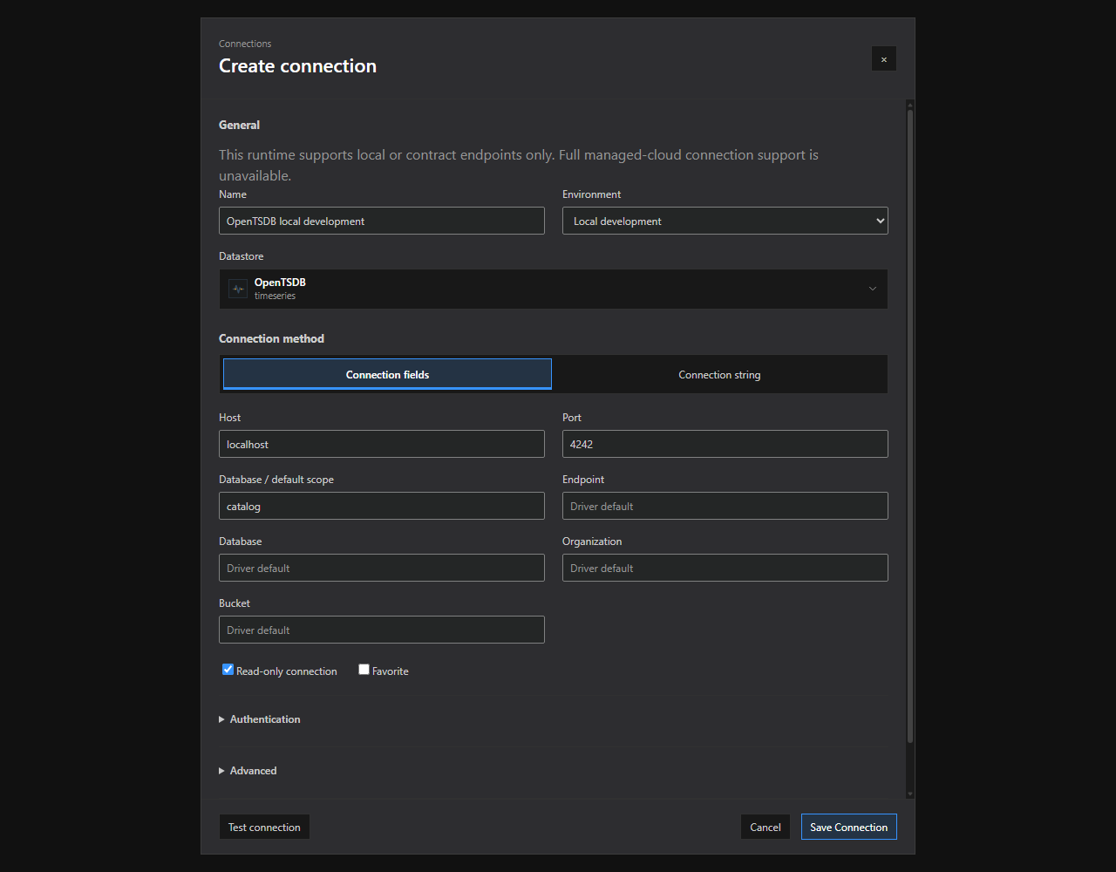
Task: Focus Database / default scope field
Action: click(x=381, y=506)
